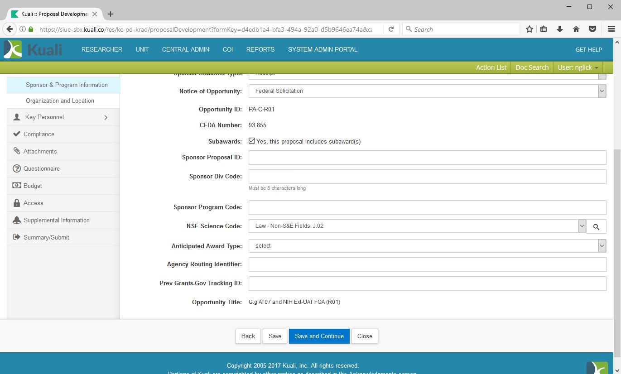The height and width of the screenshot is (374, 621).
Task: Click the browser reload button
Action: click(391, 29)
